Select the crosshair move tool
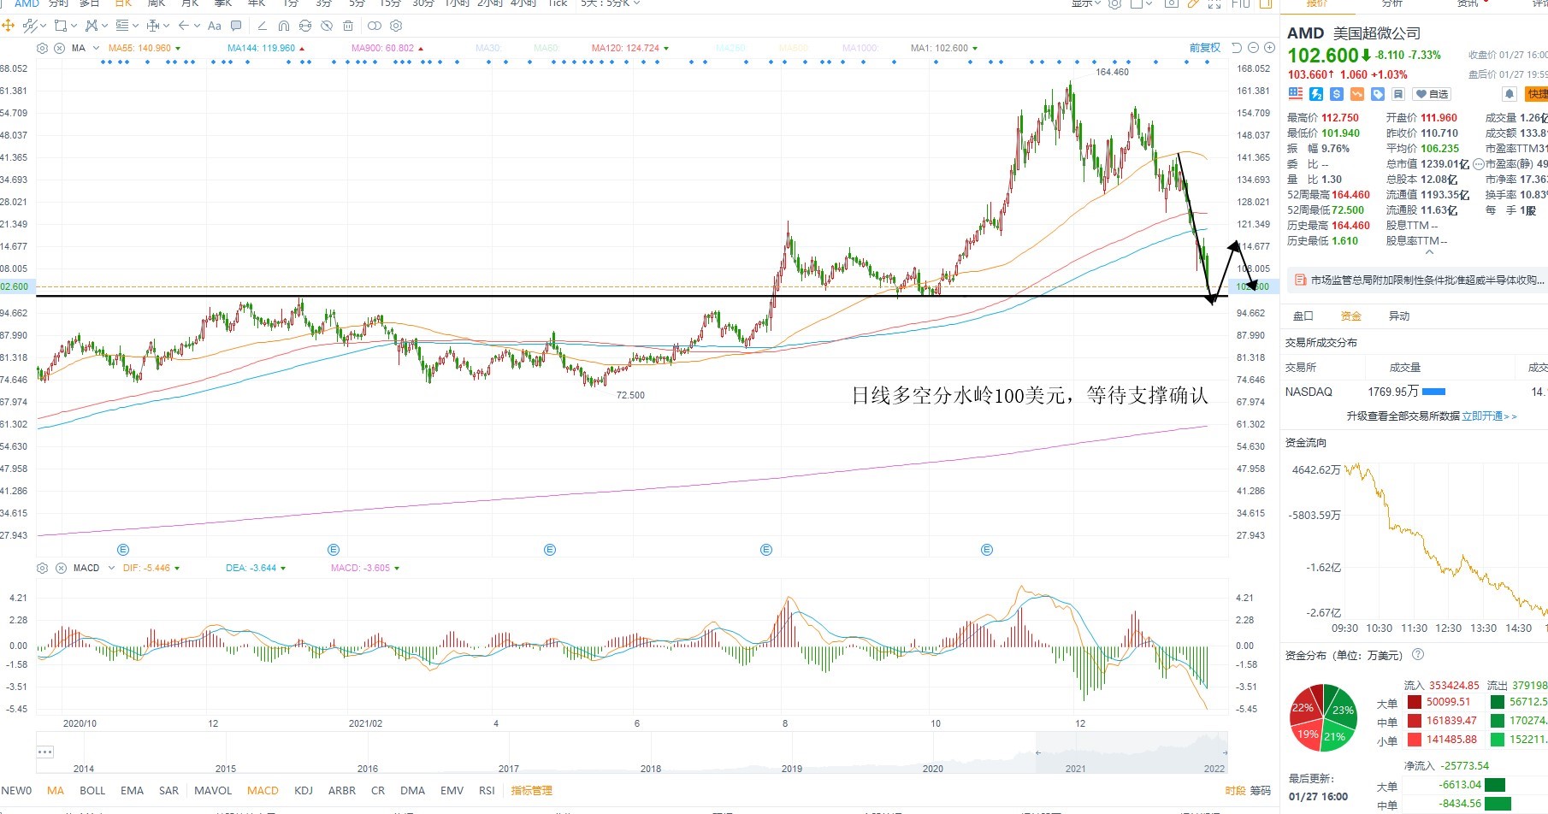Viewport: 1548px width, 814px height. coord(8,26)
